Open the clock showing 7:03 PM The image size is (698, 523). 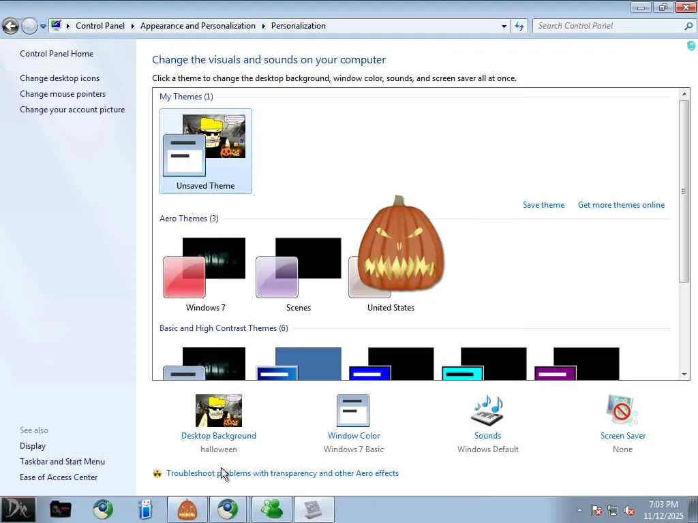[x=663, y=510]
